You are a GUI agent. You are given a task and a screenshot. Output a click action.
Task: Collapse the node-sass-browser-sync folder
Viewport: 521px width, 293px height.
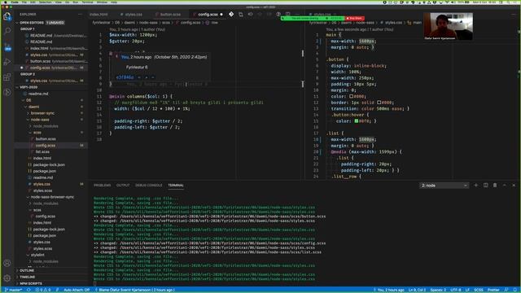tap(52, 197)
